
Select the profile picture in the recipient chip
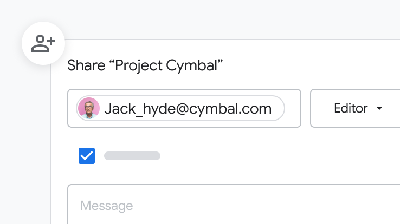pos(89,108)
